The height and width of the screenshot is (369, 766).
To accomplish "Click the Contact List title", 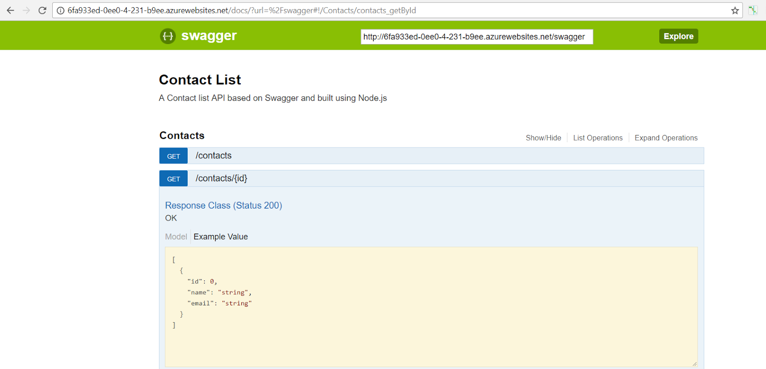I will (200, 80).
